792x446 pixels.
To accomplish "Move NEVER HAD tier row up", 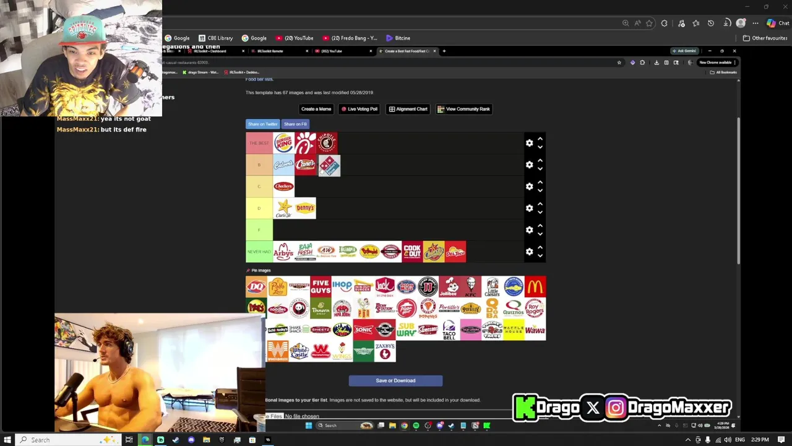I will coord(540,247).
